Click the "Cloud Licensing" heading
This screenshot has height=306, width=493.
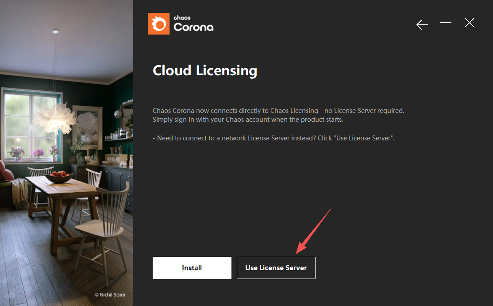tap(204, 70)
